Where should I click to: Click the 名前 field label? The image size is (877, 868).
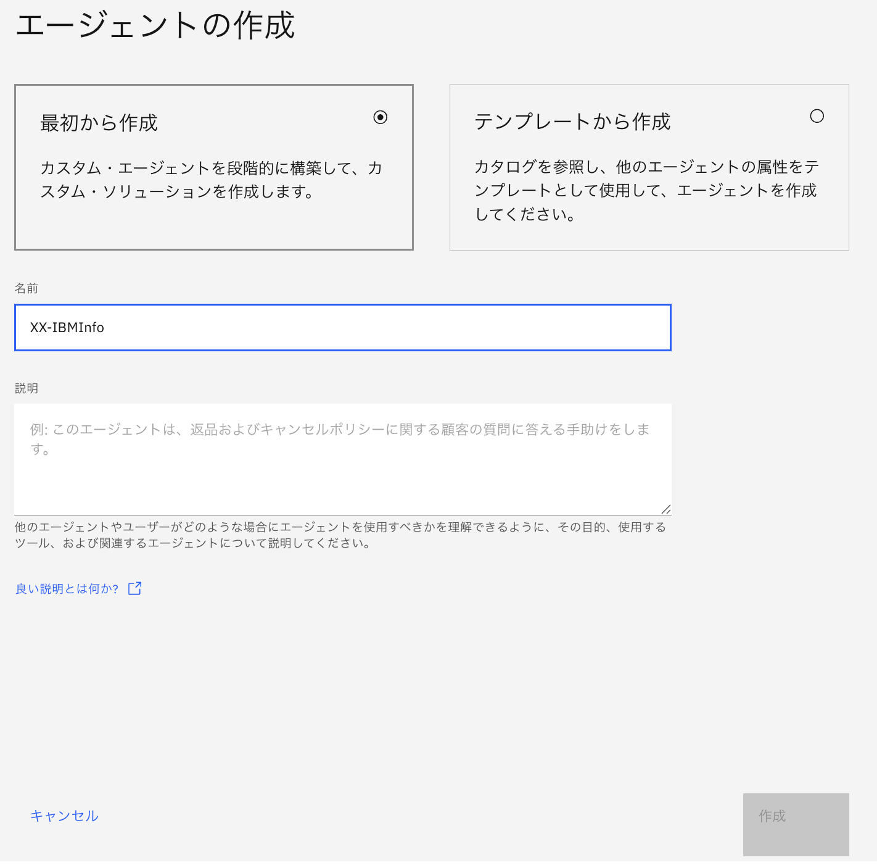pos(27,288)
